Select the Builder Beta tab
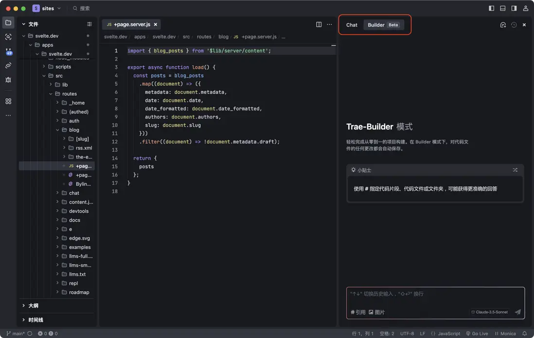This screenshot has width=534, height=338. [383, 25]
